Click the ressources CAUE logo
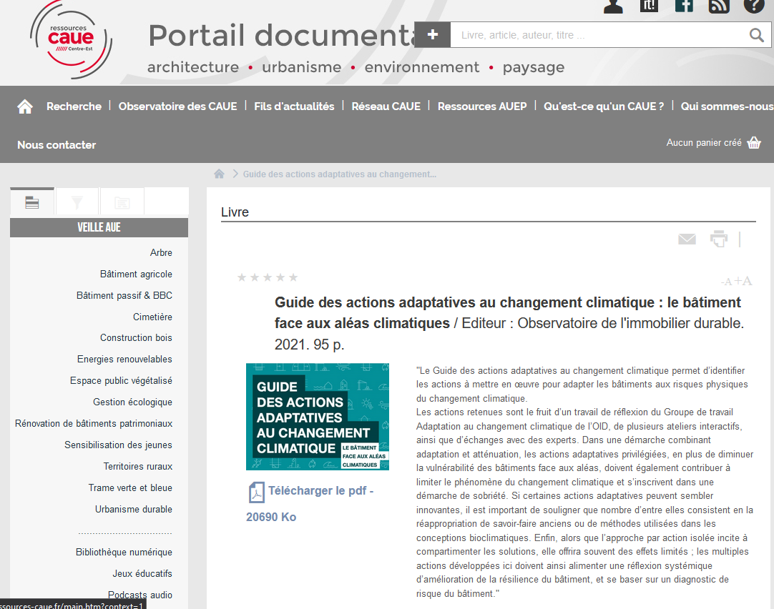774x609 pixels. (x=71, y=39)
